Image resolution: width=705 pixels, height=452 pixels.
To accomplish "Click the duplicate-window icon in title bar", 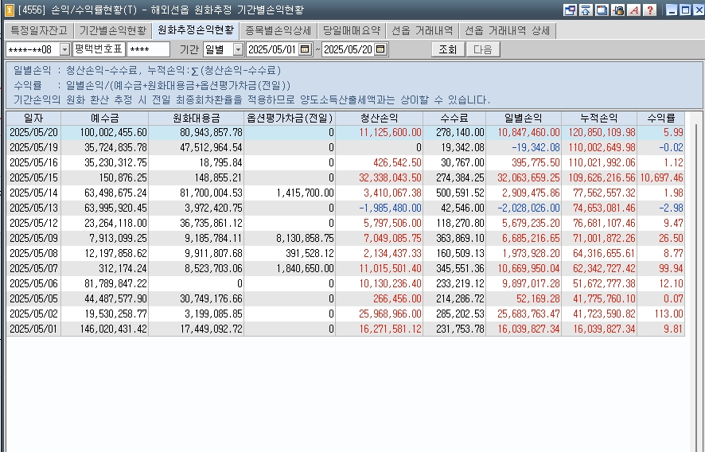I will pyautogui.click(x=602, y=10).
